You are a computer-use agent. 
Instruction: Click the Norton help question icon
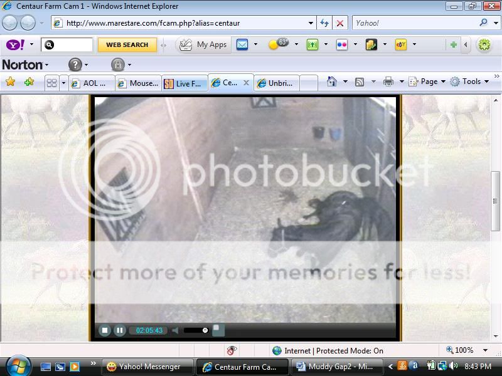[75, 65]
